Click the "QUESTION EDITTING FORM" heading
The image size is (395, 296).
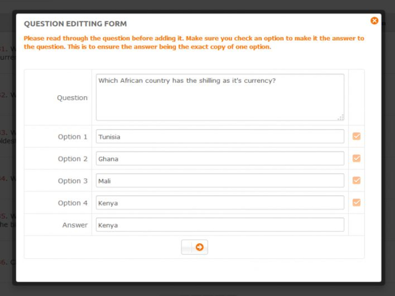[76, 24]
